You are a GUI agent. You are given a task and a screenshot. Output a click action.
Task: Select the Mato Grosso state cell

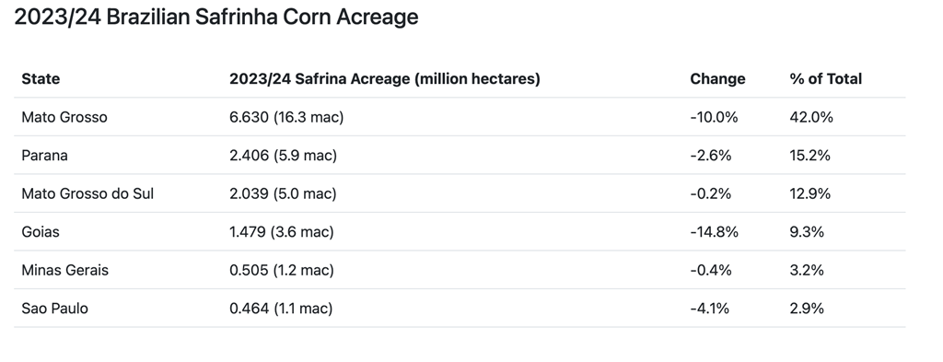[64, 117]
